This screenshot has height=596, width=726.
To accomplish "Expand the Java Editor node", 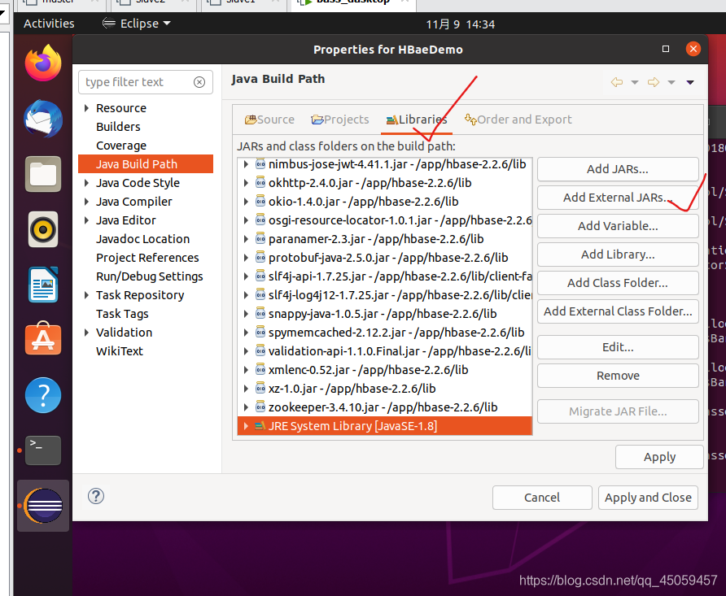I will coord(86,220).
